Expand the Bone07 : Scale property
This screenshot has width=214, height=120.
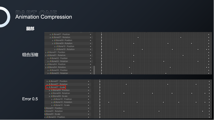(x=47, y=87)
